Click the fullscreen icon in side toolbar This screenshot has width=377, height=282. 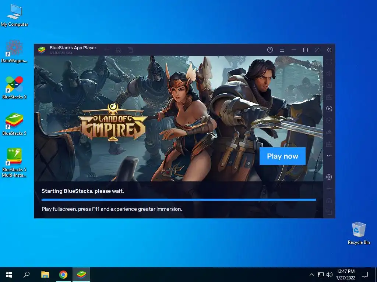(329, 62)
